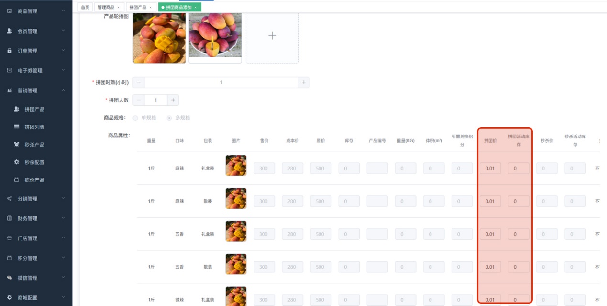
Task: Select the 多规格 radio button
Action: 169,118
